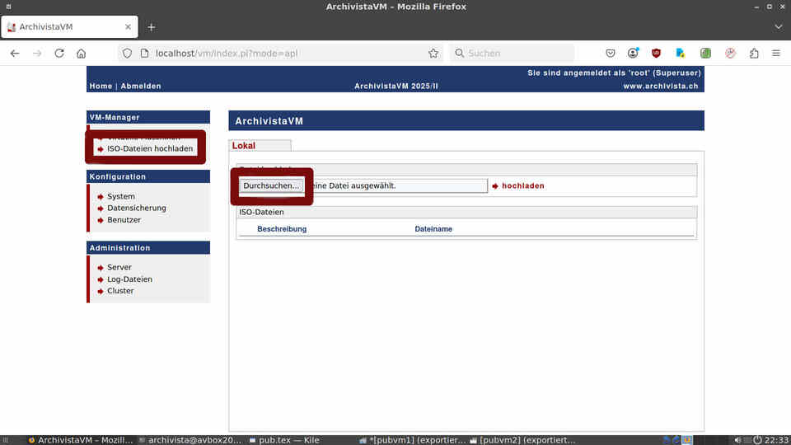Open the Firefox account icon
The width and height of the screenshot is (791, 445).
click(633, 53)
